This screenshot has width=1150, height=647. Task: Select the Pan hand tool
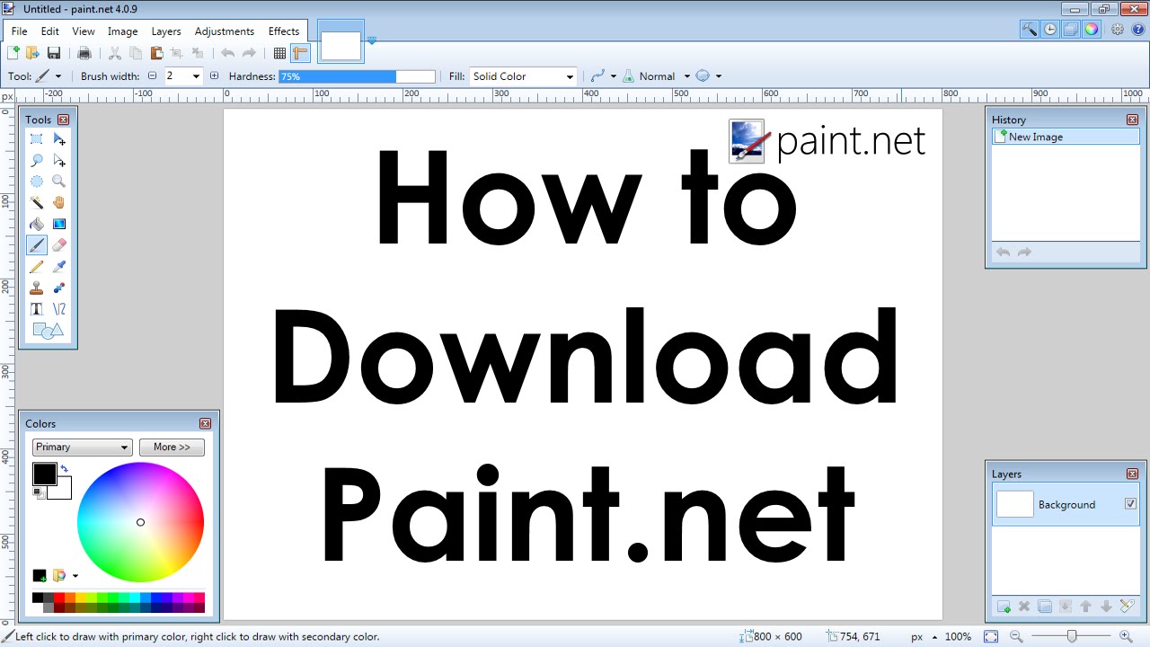click(x=59, y=203)
